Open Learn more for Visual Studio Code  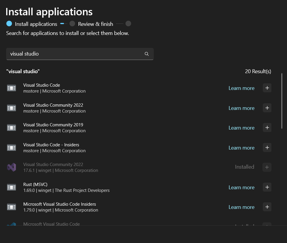coord(241,88)
